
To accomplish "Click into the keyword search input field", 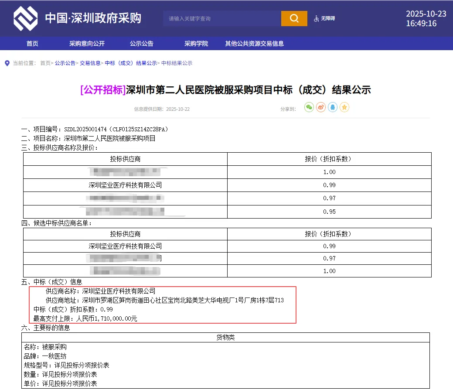I will click(222, 18).
